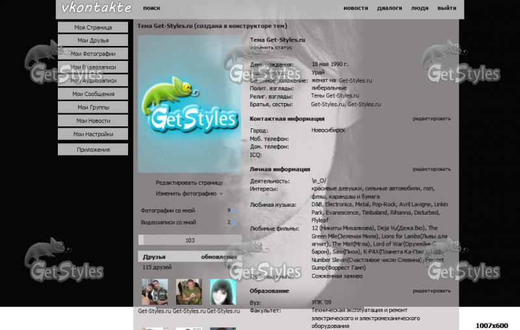The height and width of the screenshot is (330, 520).
Task: Open second friend thumbnail in camouflage
Action: click(188, 292)
